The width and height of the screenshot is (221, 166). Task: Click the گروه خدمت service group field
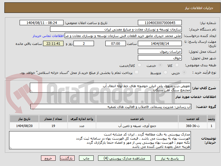click(x=111, y=106)
